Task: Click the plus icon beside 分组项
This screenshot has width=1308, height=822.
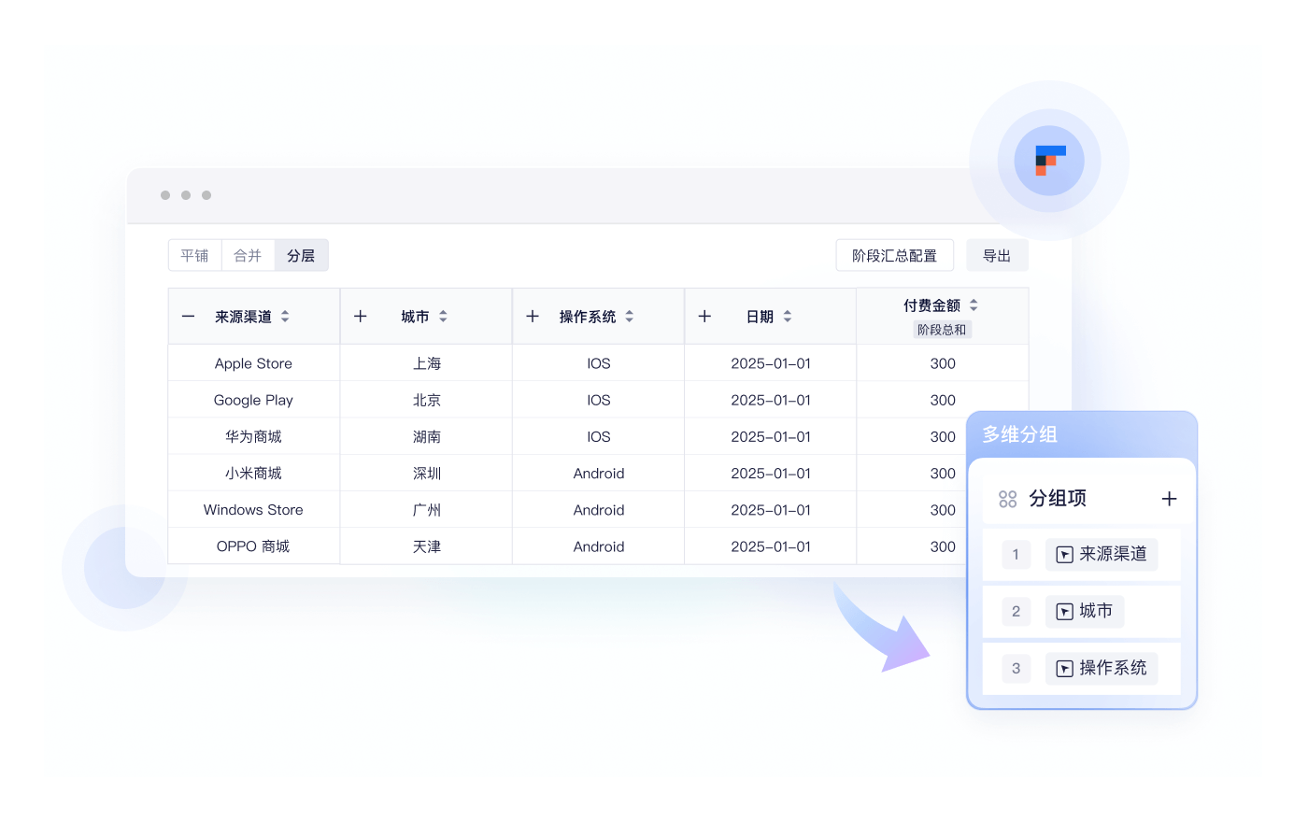Action: (x=1169, y=499)
